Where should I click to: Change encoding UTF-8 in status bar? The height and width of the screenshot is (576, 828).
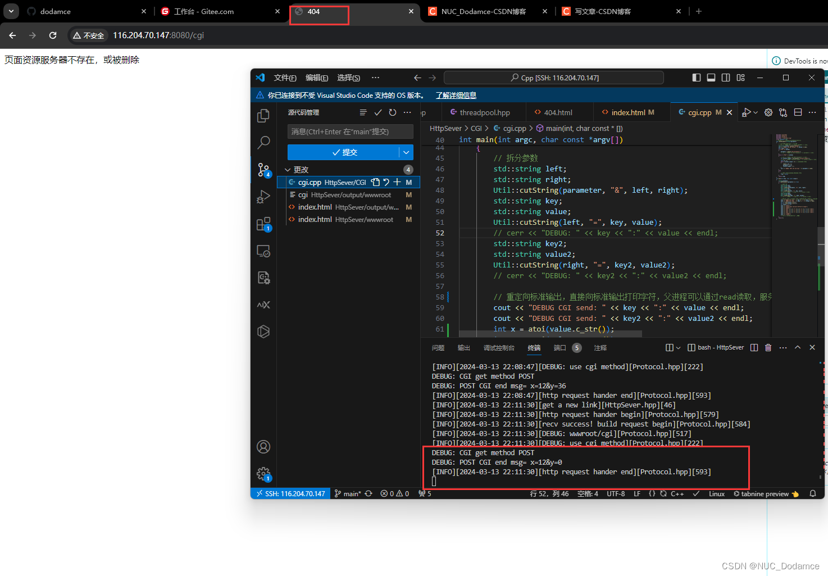616,493
